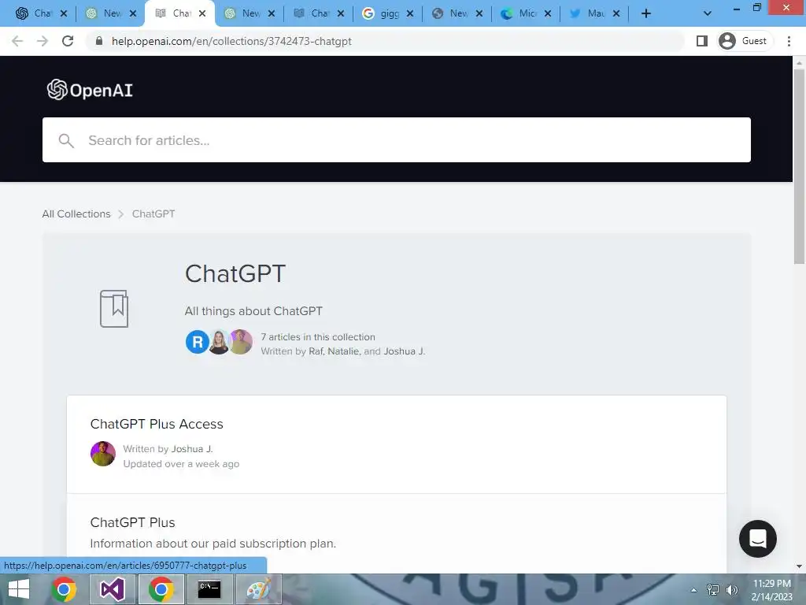Close the Microsoft Edge 'Micr' tab
Screen dimensions: 806x605
pyautogui.click(x=548, y=14)
